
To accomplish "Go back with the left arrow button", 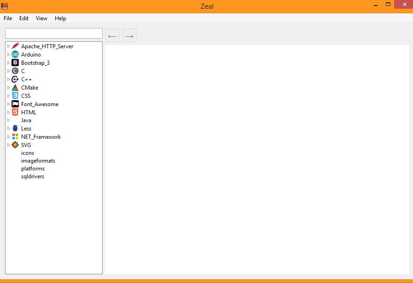I will coord(112,35).
